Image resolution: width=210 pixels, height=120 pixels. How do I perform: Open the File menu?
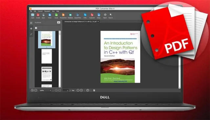click(31, 11)
